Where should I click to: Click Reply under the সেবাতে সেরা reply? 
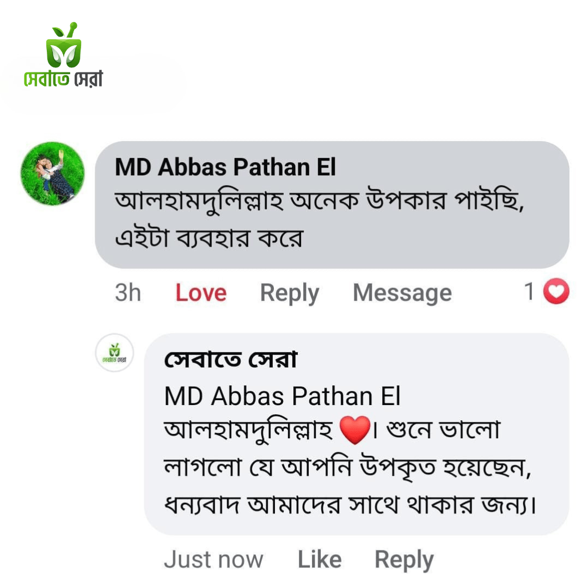point(404,560)
